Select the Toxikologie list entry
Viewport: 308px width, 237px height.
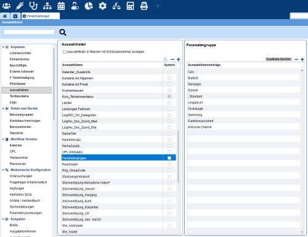243,109
